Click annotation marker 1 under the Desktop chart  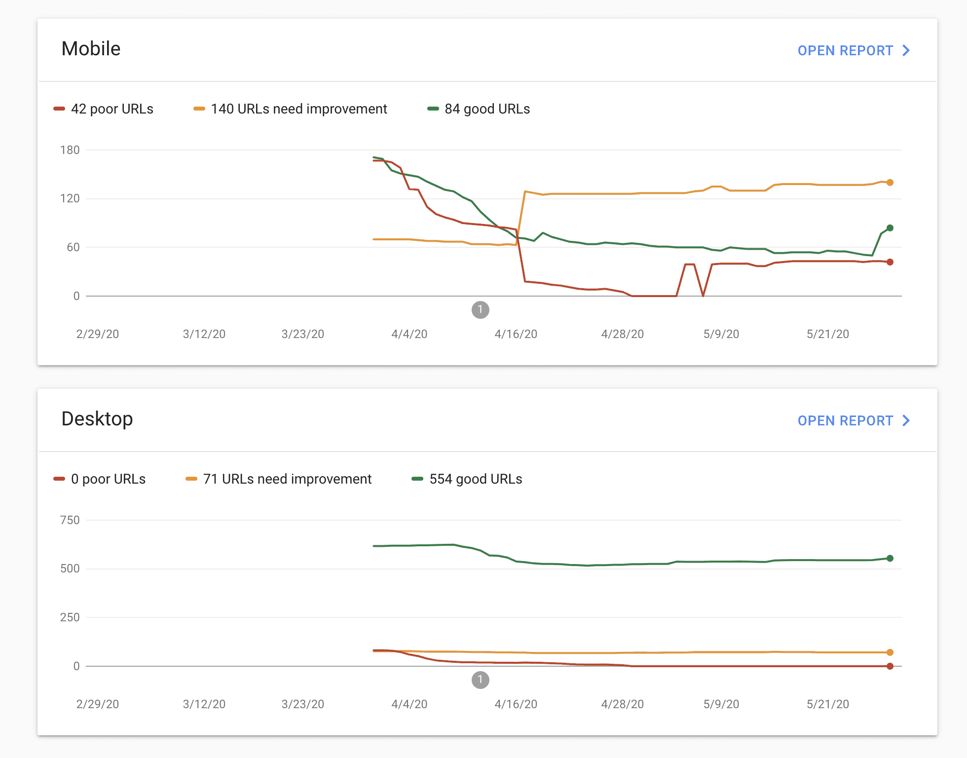pos(481,681)
